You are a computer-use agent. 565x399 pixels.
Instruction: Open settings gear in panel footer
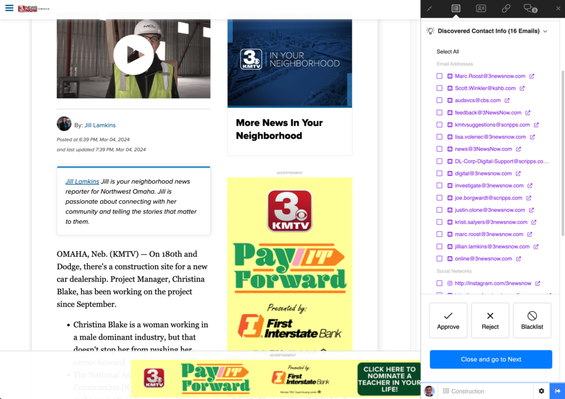(x=541, y=391)
